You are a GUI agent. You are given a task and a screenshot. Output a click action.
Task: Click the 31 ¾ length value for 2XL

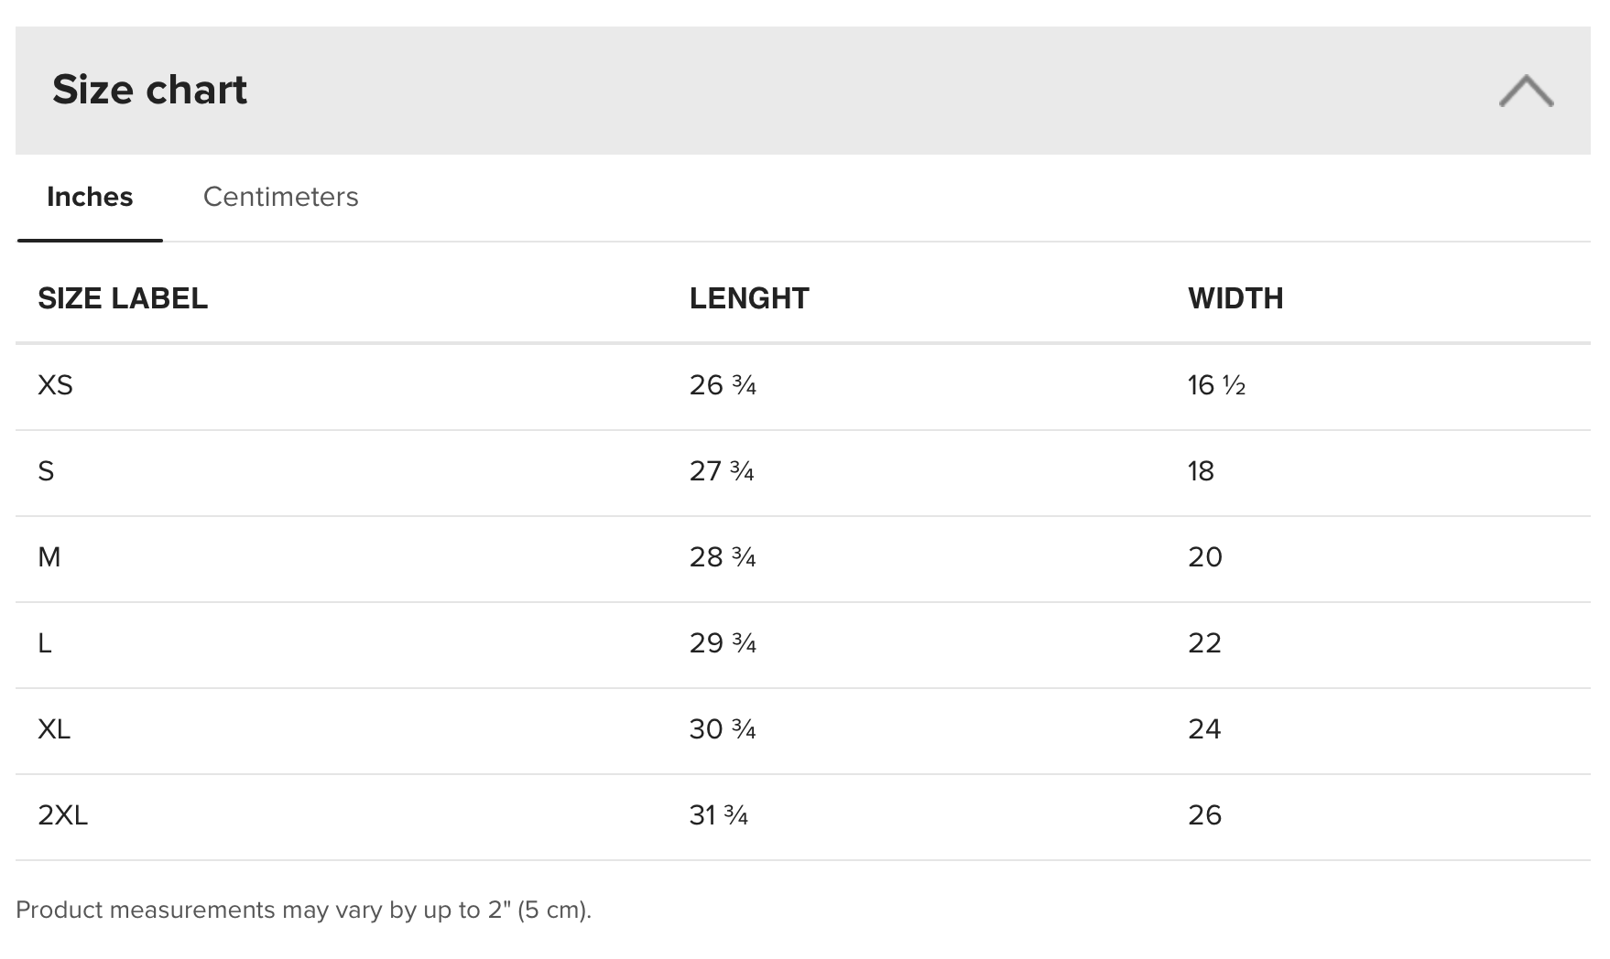[719, 815]
